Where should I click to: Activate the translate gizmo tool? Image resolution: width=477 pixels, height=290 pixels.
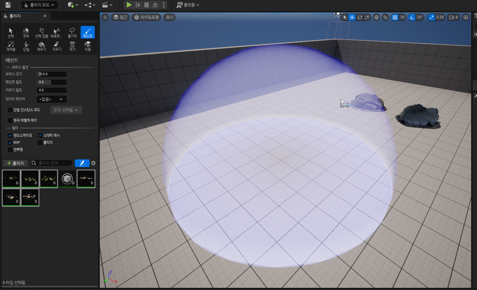tap(352, 17)
